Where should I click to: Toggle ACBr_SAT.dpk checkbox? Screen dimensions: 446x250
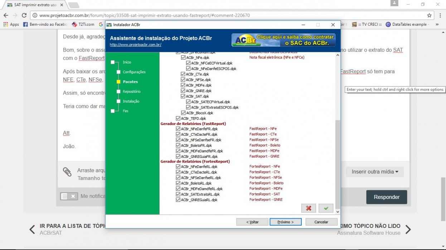(183, 96)
